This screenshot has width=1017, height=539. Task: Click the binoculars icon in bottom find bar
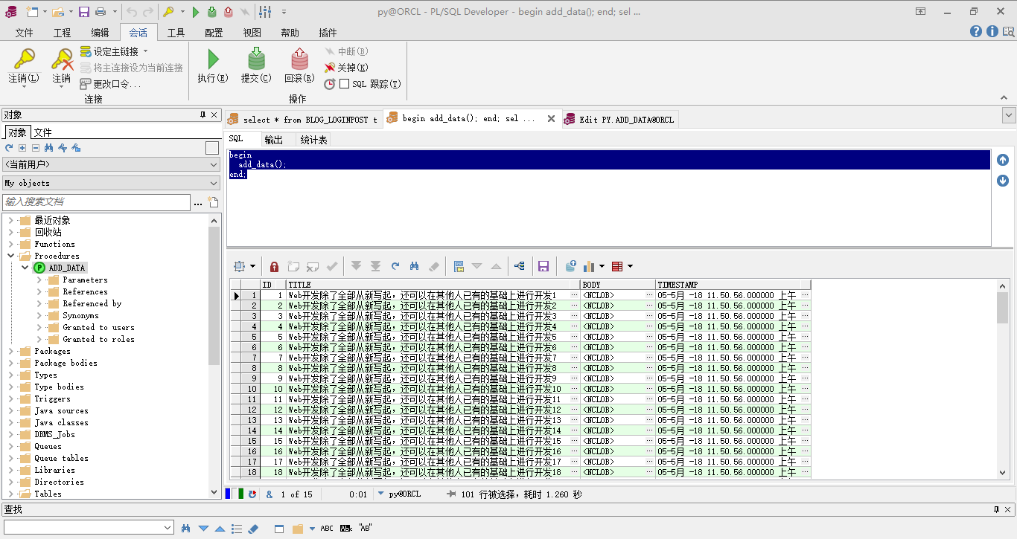[x=186, y=529]
